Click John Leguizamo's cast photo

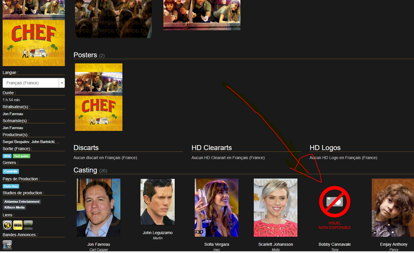[x=158, y=202]
